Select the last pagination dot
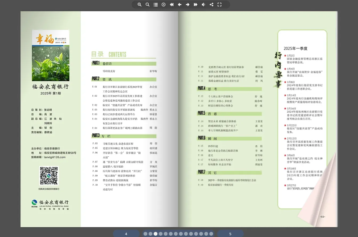 point(211,234)
